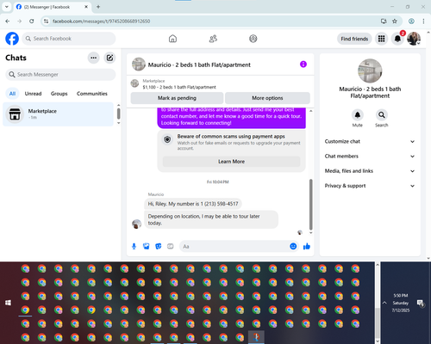Send a voice clip with microphone icon

pyautogui.click(x=134, y=246)
